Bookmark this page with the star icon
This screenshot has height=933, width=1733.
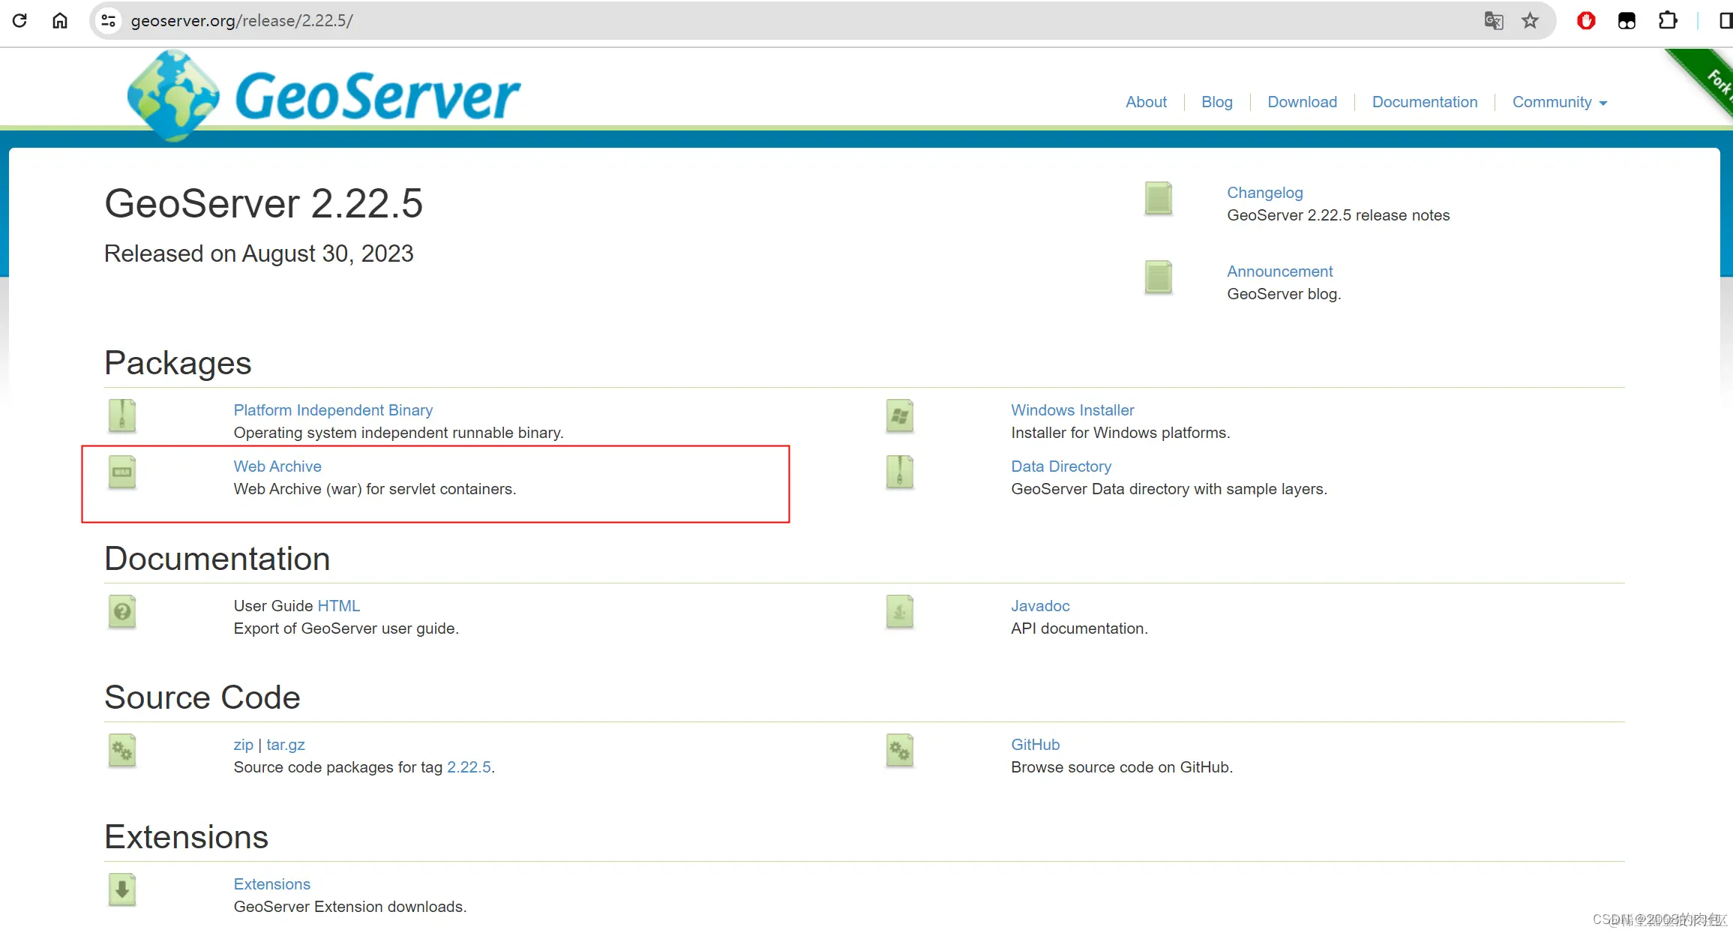(x=1530, y=20)
